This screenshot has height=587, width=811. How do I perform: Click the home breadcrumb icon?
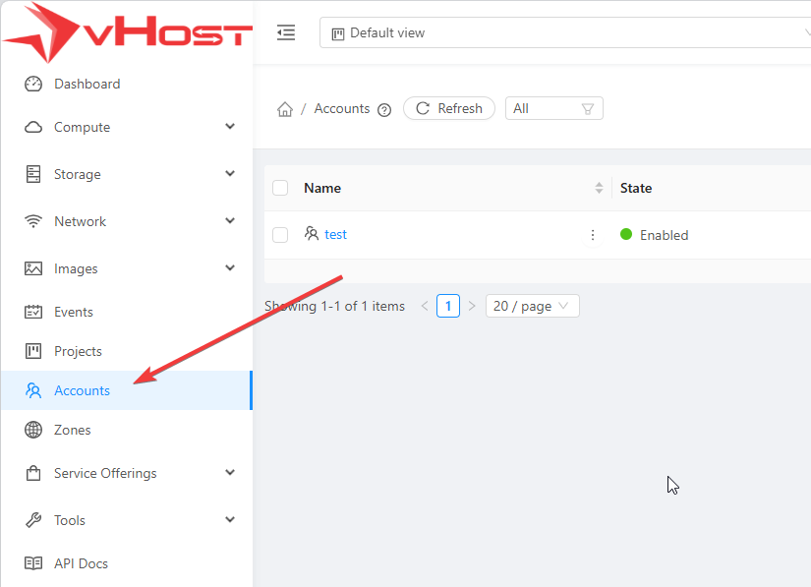(285, 109)
